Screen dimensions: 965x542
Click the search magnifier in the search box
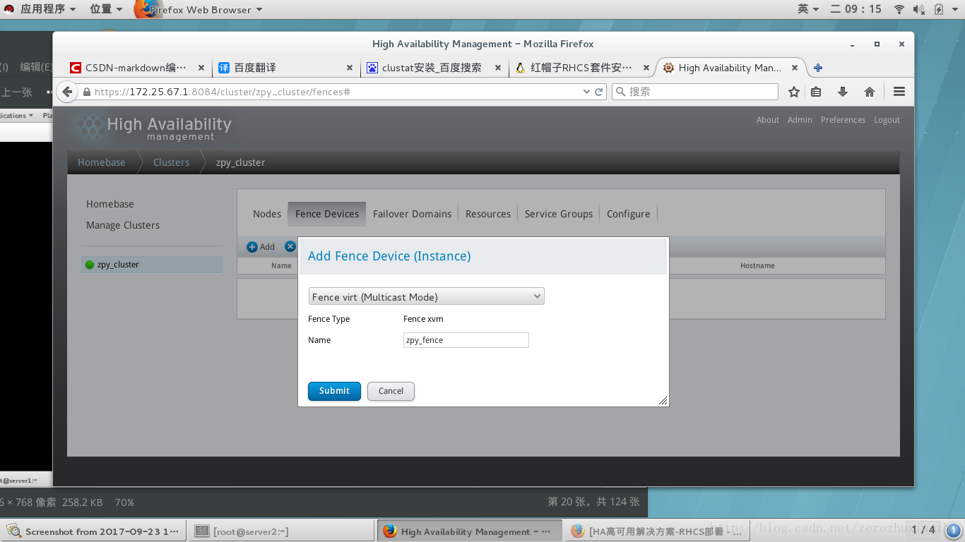pos(620,92)
